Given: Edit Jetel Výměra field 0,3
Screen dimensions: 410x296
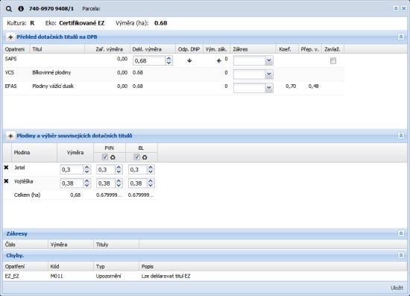Looking at the screenshot, I should tap(72, 170).
